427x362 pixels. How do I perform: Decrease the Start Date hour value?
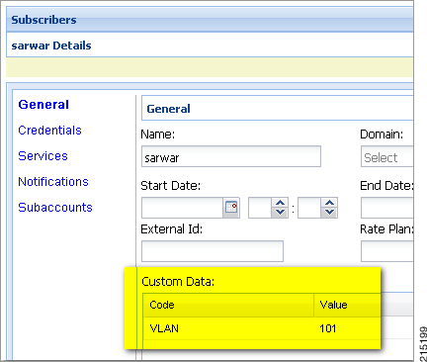coord(280,213)
